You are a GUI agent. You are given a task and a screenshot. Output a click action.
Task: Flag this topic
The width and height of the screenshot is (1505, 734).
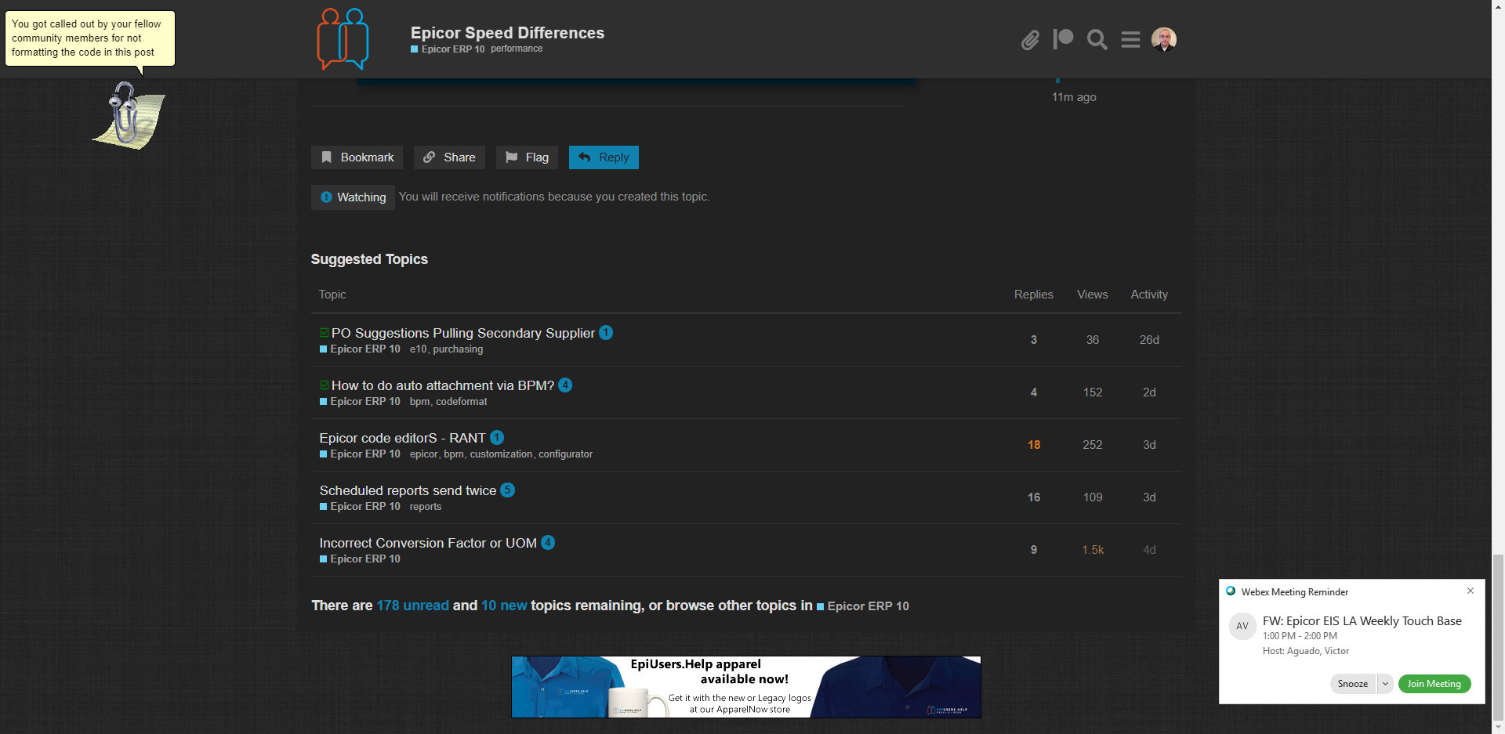527,157
